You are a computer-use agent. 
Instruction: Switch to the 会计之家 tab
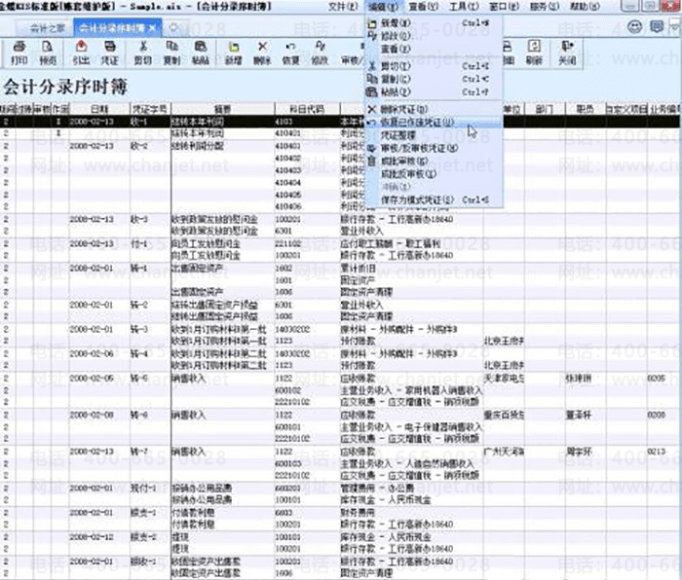38,27
